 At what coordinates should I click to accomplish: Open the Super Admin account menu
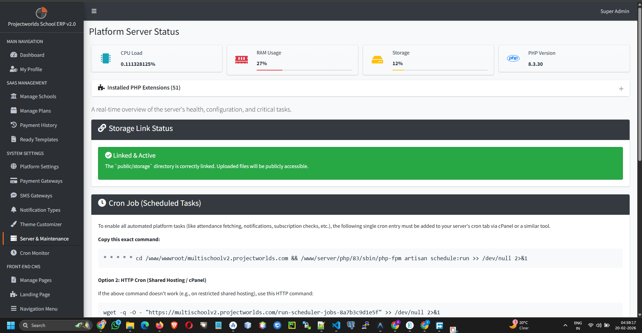point(615,11)
